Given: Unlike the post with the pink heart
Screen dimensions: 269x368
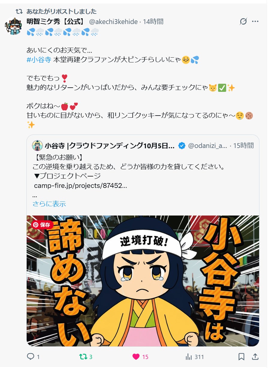Looking at the screenshot, I should (136, 357).
